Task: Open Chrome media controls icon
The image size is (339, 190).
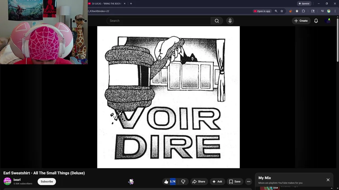Action: 322,11
